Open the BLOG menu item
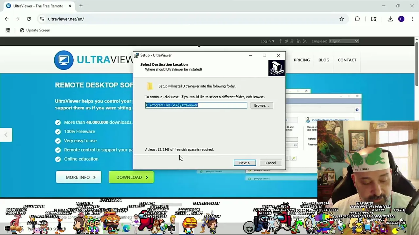Image resolution: width=419 pixels, height=235 pixels. coord(324,60)
